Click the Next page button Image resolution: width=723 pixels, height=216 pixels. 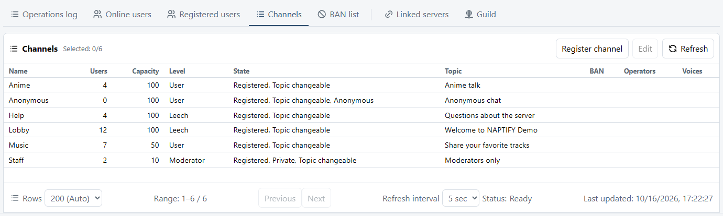[316, 198]
